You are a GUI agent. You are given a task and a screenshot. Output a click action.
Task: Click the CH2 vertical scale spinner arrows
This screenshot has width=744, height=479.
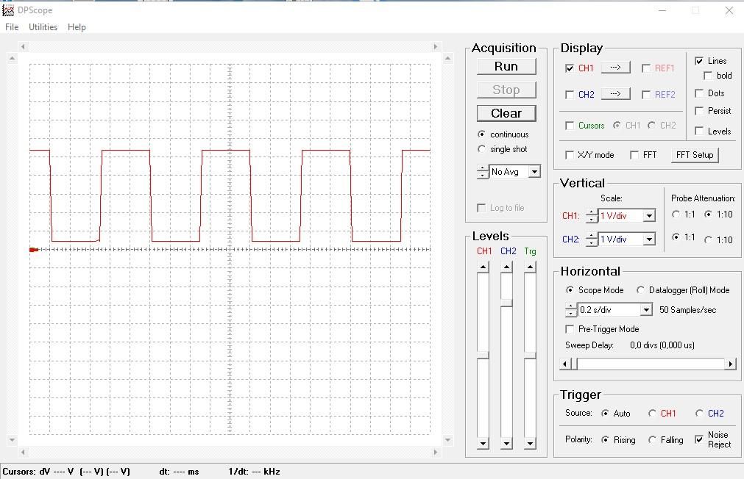pos(591,239)
